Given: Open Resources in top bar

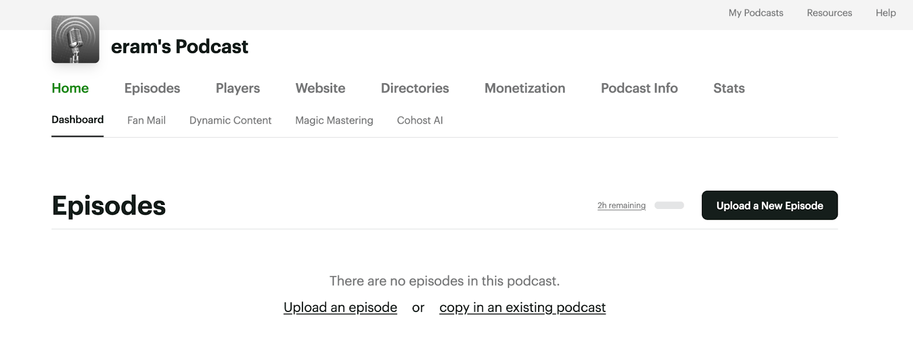Looking at the screenshot, I should (x=830, y=13).
